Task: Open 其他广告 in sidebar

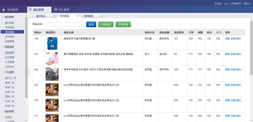Action: click(x=10, y=106)
